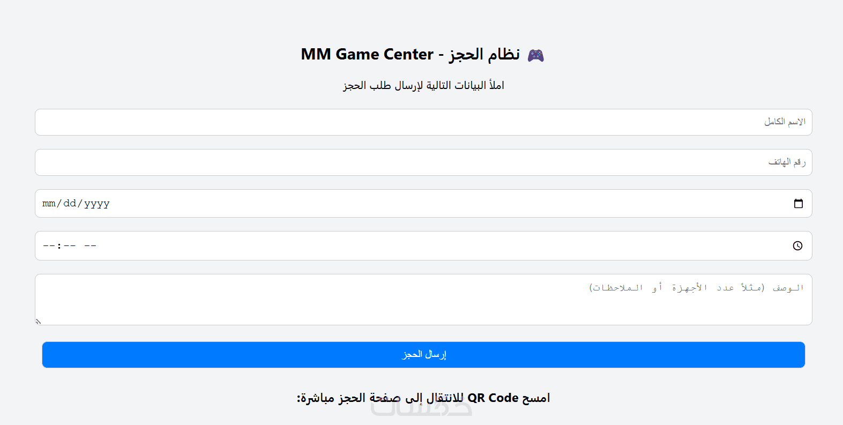Select the AM/PM segment of the time field
The height and width of the screenshot is (425, 843).
pyautogui.click(x=90, y=246)
